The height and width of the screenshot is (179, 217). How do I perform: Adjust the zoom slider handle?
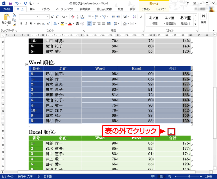point(189,176)
